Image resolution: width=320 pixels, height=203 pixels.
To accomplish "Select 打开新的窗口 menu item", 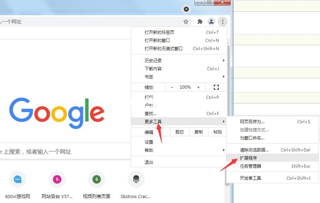I will tap(179, 41).
